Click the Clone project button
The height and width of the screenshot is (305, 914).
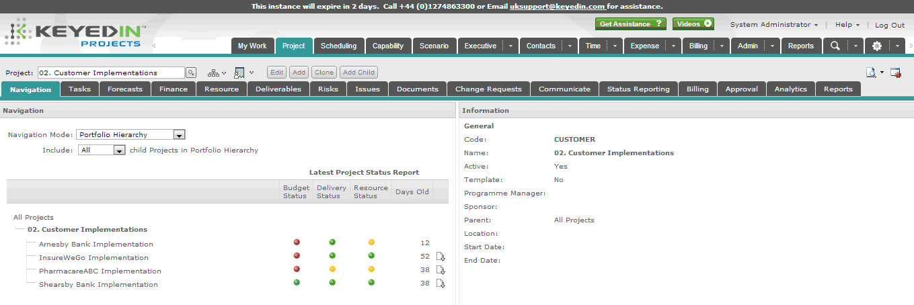(323, 73)
